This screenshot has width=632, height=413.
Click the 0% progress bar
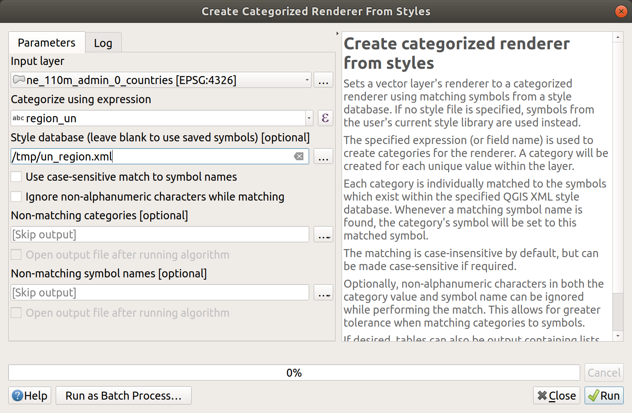[294, 373]
